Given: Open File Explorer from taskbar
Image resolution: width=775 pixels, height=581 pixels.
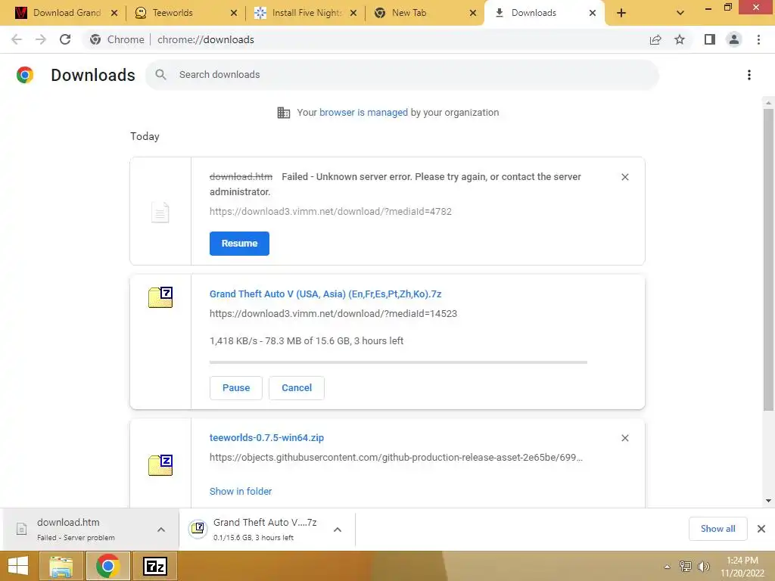Looking at the screenshot, I should pyautogui.click(x=61, y=566).
